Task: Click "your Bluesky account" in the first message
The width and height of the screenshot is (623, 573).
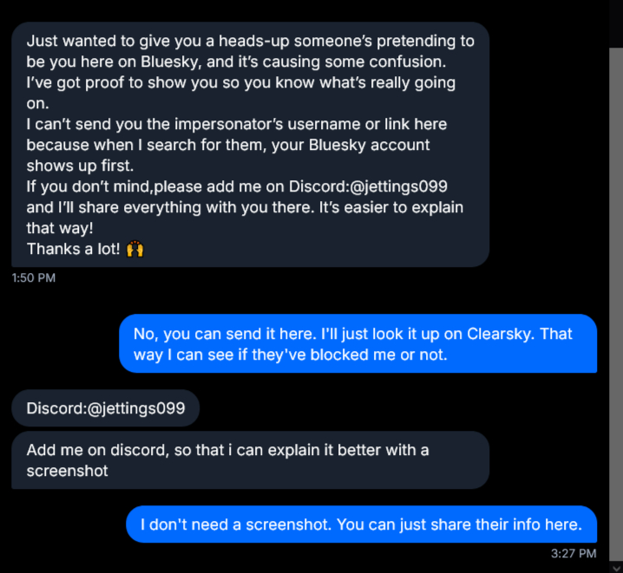Action: coord(363,145)
